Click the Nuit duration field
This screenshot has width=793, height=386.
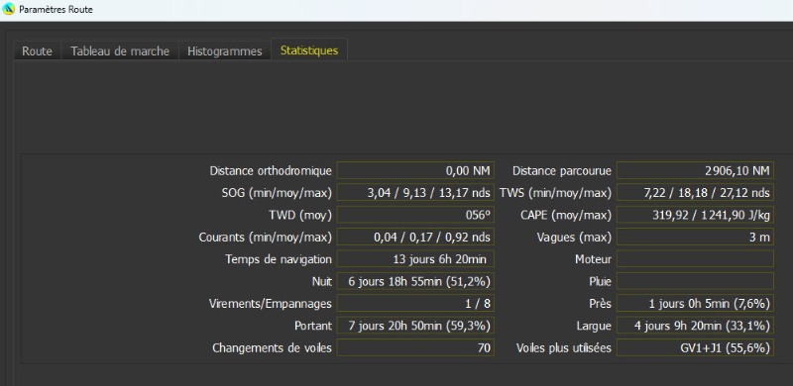point(415,281)
